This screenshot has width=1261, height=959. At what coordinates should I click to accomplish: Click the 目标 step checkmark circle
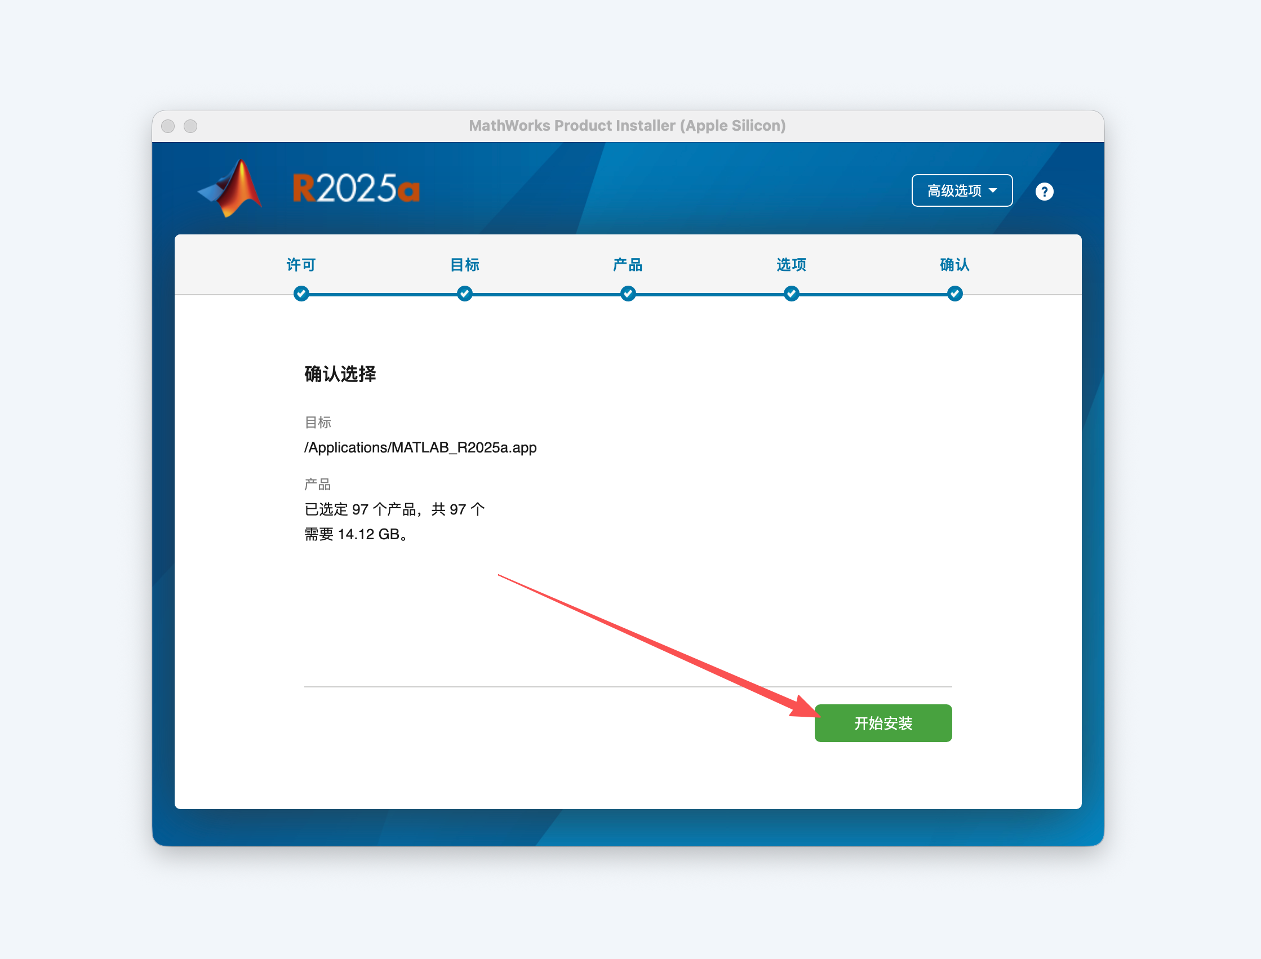coord(465,294)
